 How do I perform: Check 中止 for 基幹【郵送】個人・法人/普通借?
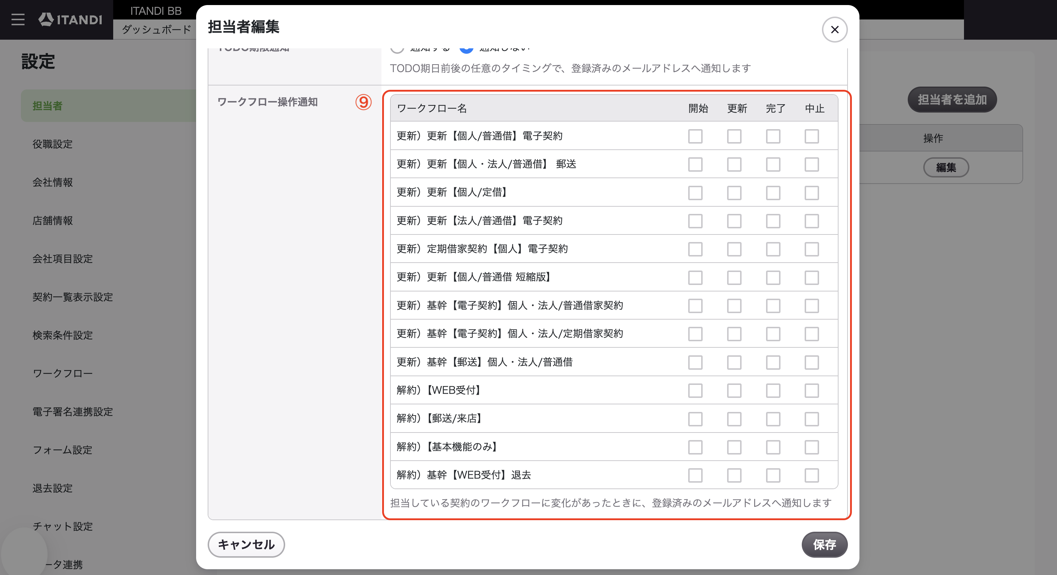tap(811, 362)
